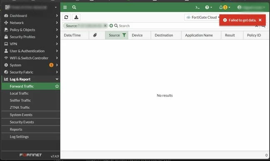Image resolution: width=270 pixels, height=161 pixels.
Task: Sort by Date/Time column header
Action: click(x=74, y=35)
